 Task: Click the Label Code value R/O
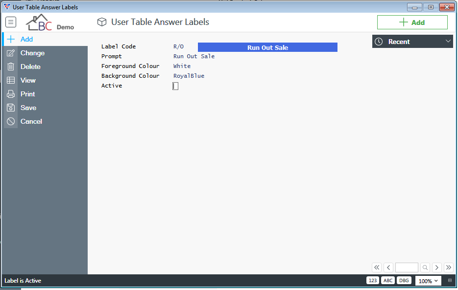click(x=178, y=46)
